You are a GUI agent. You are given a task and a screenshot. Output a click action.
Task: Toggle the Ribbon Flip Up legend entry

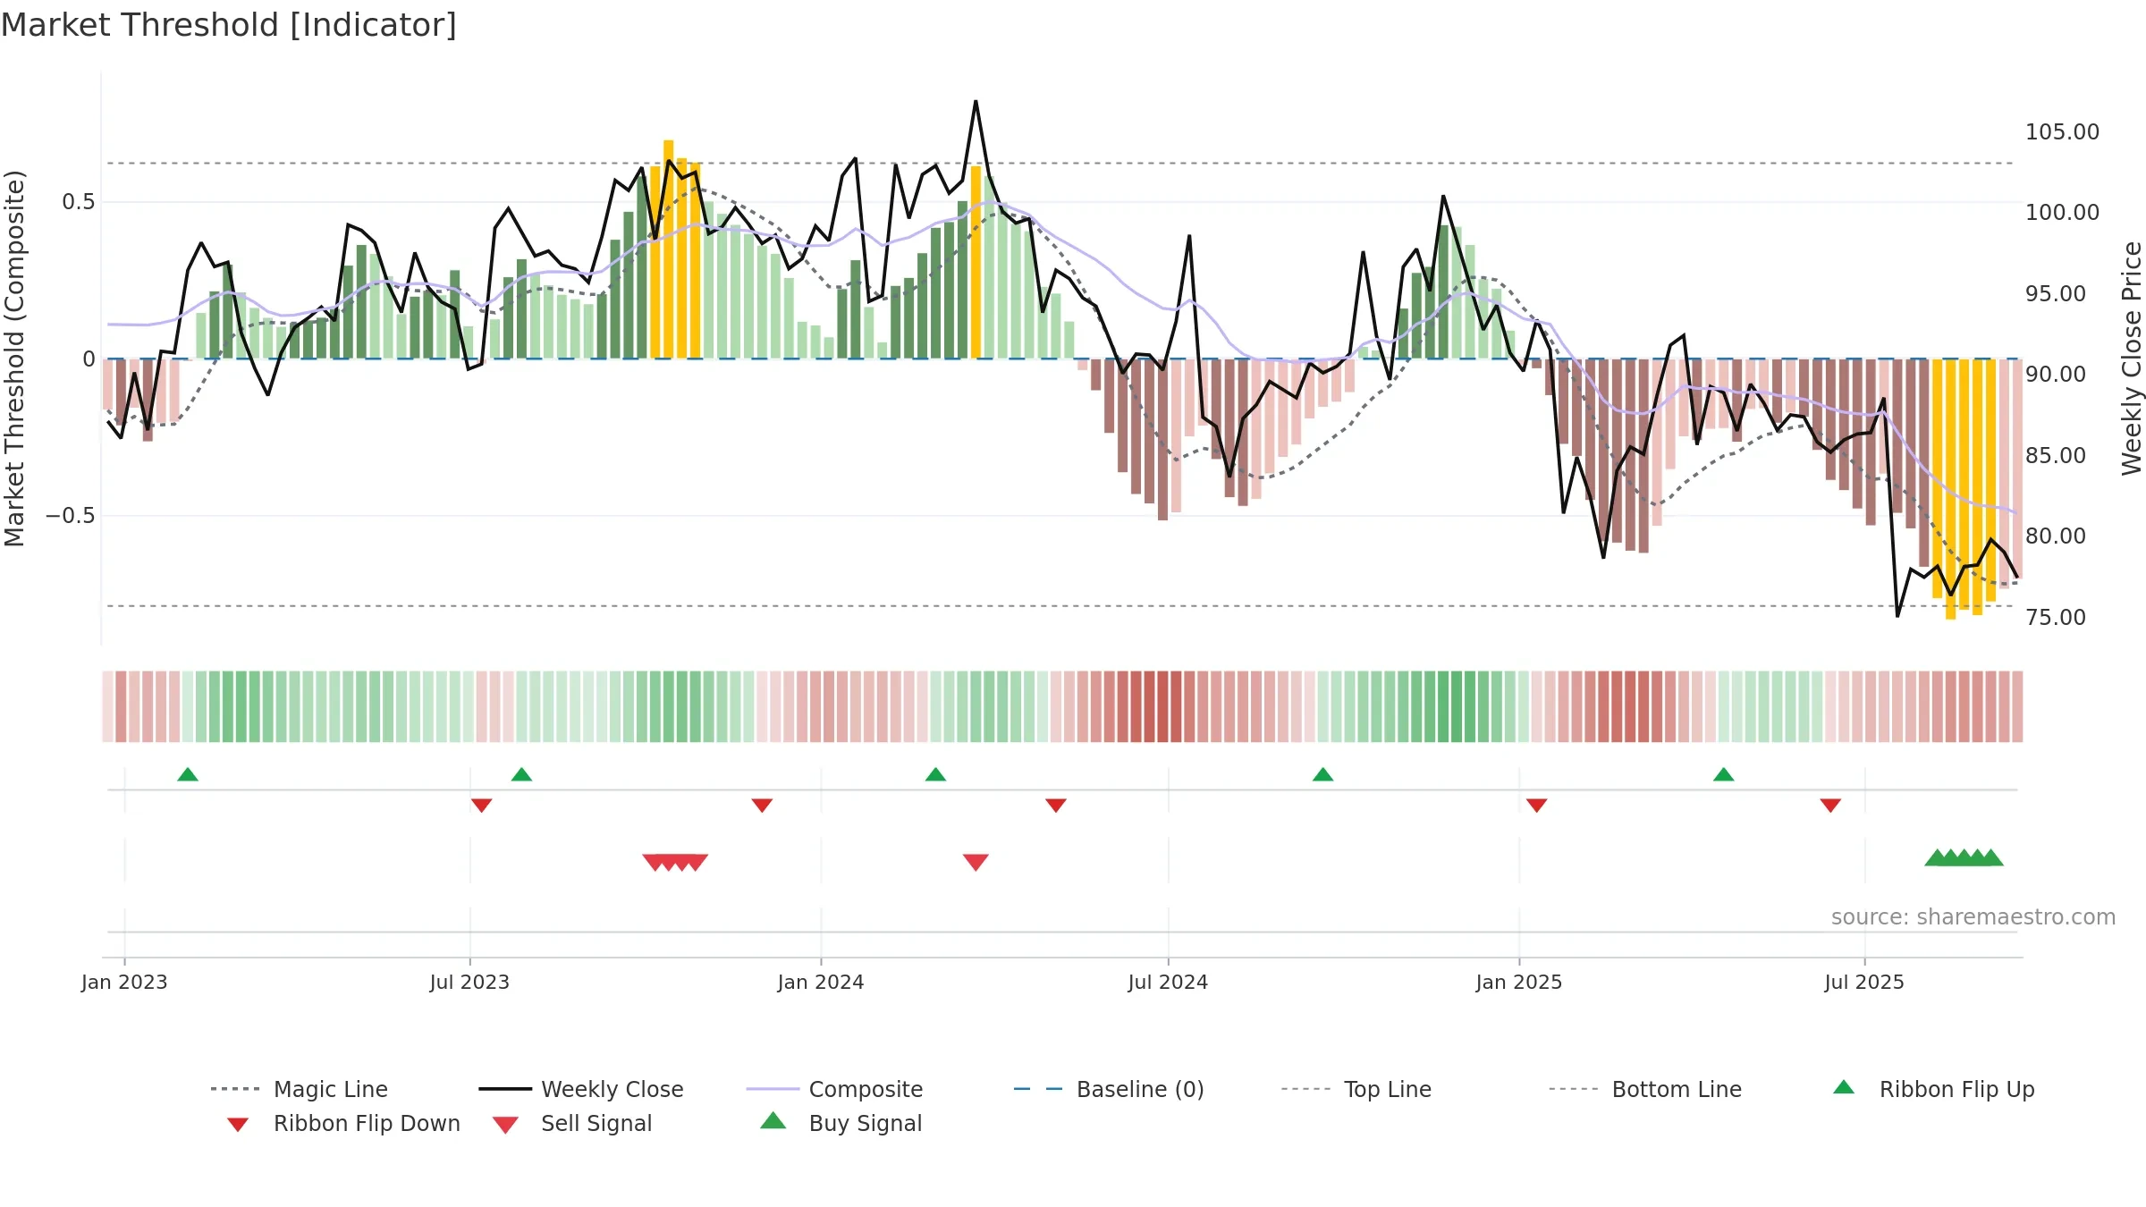1933,1089
